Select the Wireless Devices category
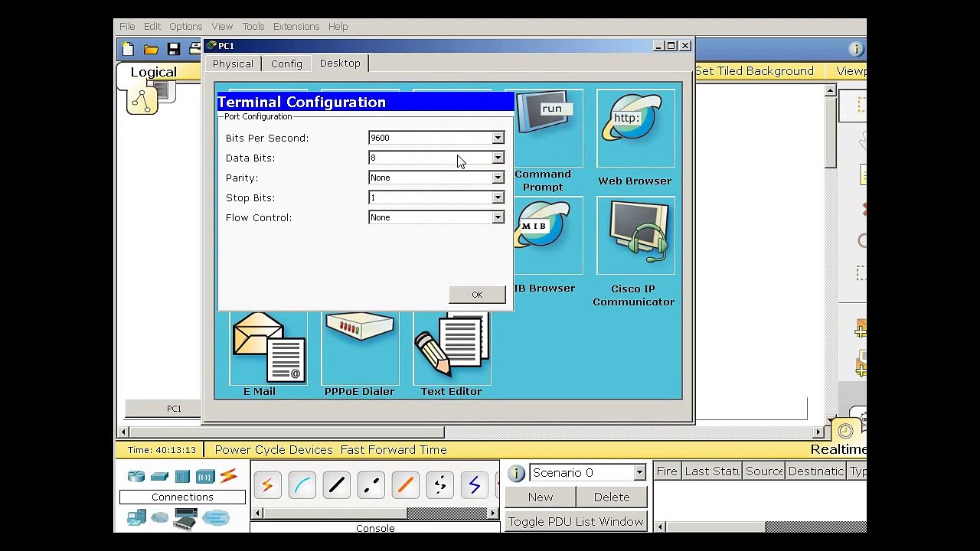 pyautogui.click(x=205, y=477)
